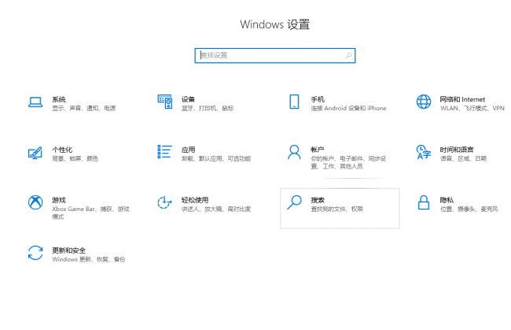Open the System laptop icon
The height and width of the screenshot is (330, 511).
[x=35, y=102]
